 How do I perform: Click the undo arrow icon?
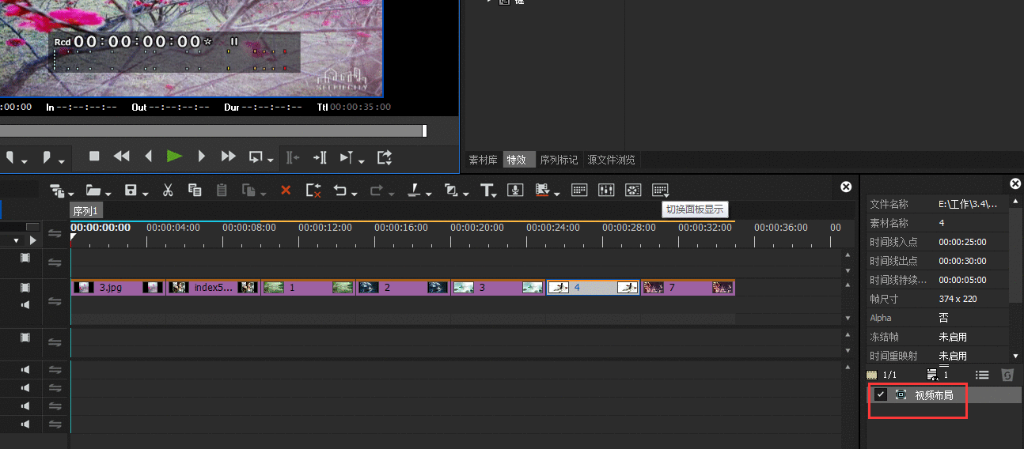(x=339, y=190)
